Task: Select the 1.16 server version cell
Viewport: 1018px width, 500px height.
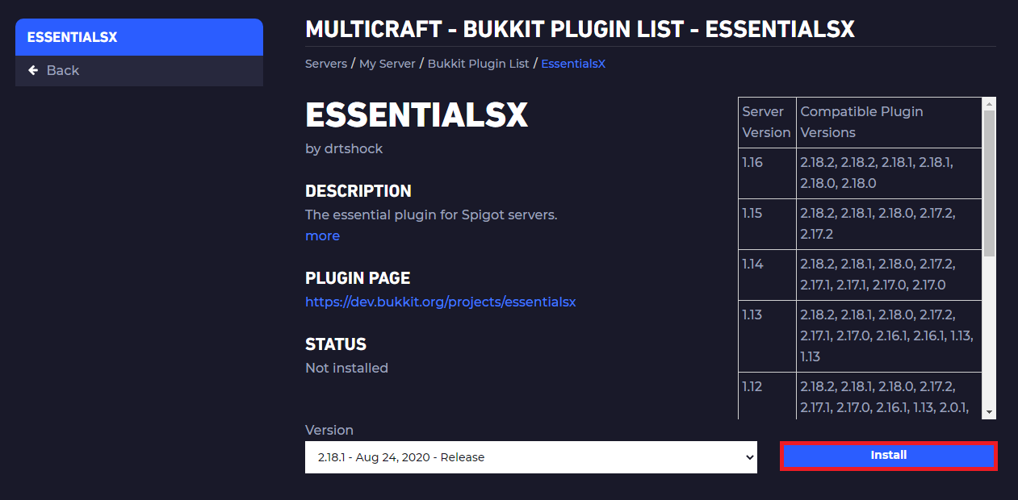Action: 752,163
